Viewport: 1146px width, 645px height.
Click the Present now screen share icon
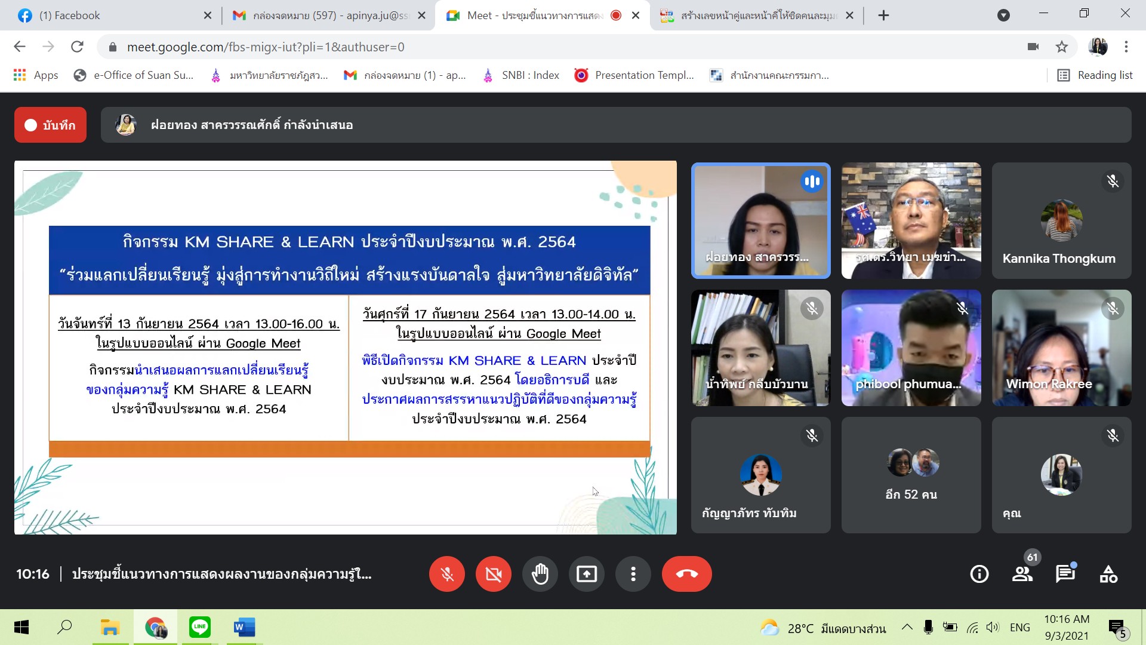pos(587,574)
